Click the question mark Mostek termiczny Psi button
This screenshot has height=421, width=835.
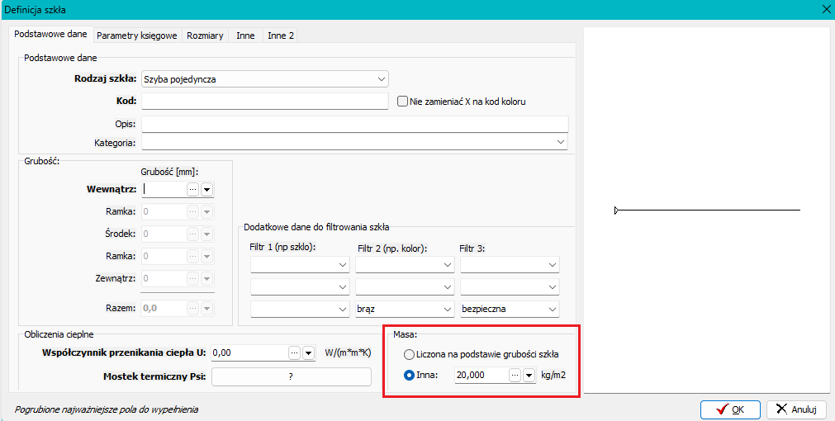point(292,376)
